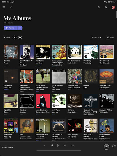This screenshot has width=117, height=156.
Task: Click the streaming badge on Genesis XIXA cover
Action: coord(86,81)
